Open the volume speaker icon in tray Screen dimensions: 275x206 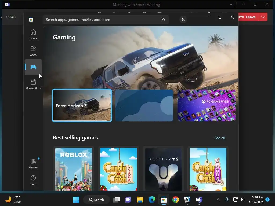242,200
